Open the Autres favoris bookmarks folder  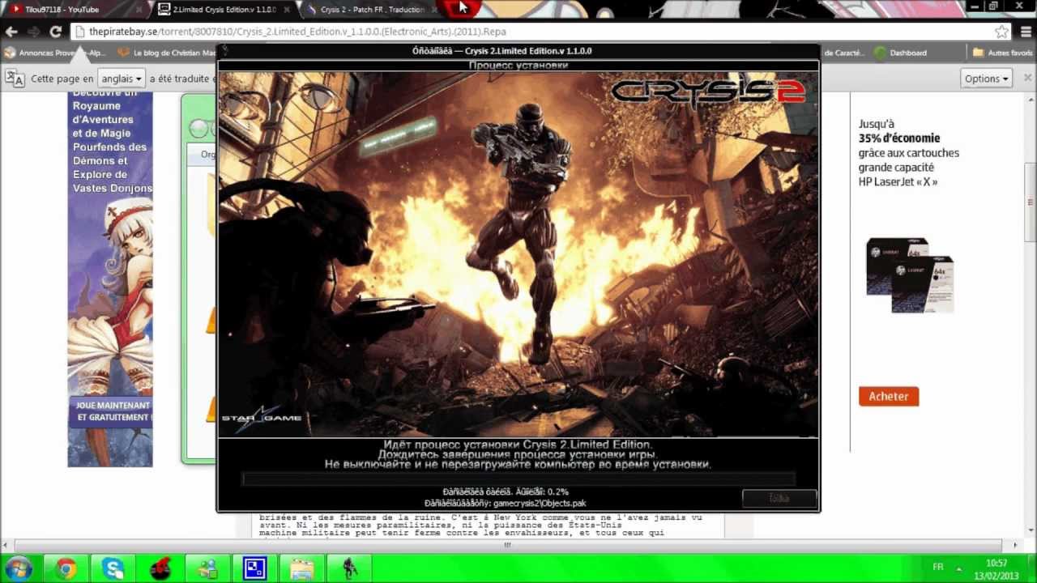coord(1002,53)
